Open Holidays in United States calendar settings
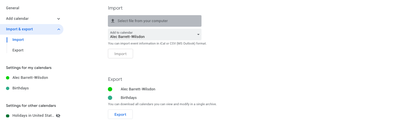This screenshot has width=397, height=122. [x=33, y=116]
